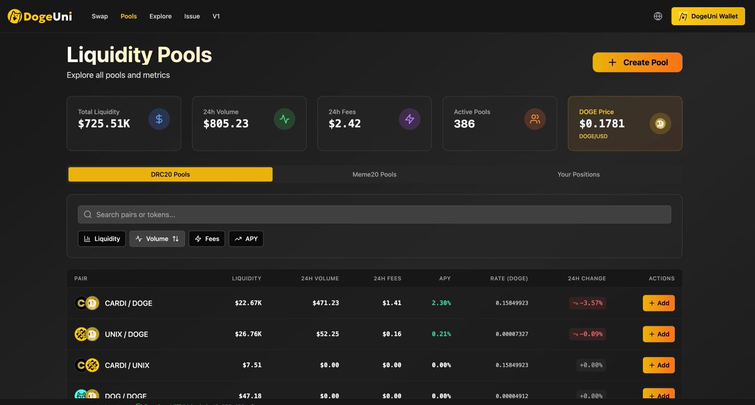Screen dimensions: 755x405
Task: Click the $471.23 volume value
Action: (326, 303)
